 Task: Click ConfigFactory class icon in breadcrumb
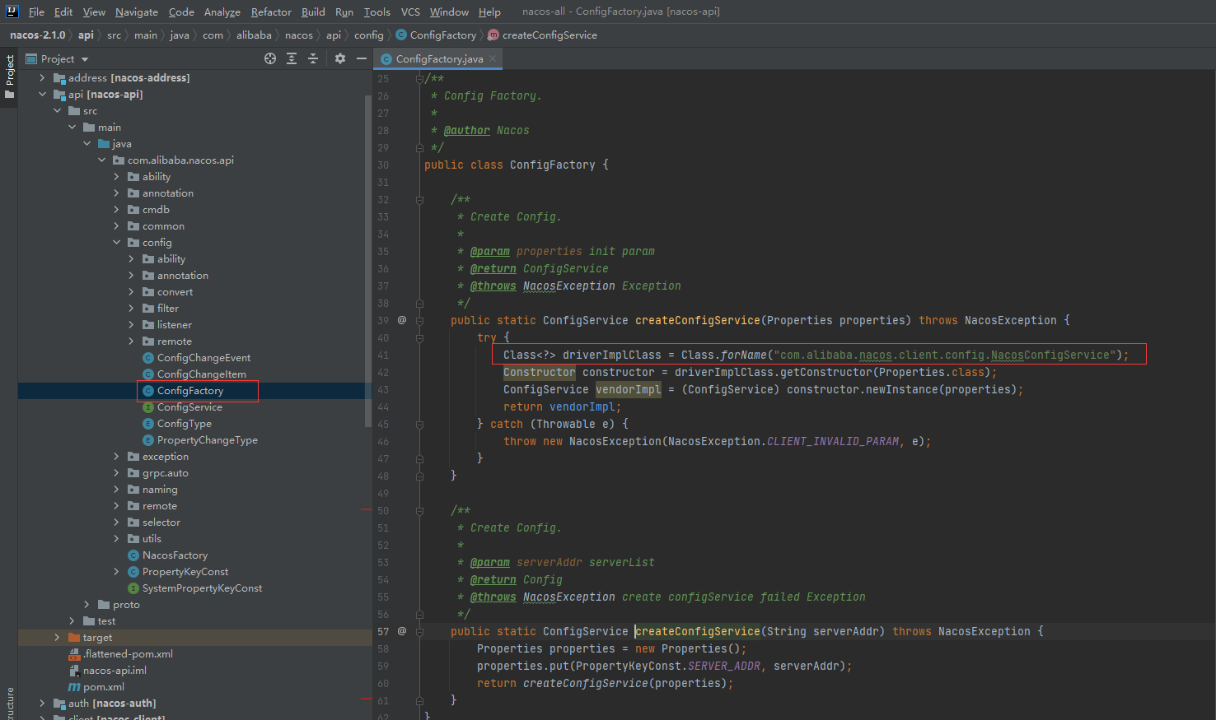point(401,35)
